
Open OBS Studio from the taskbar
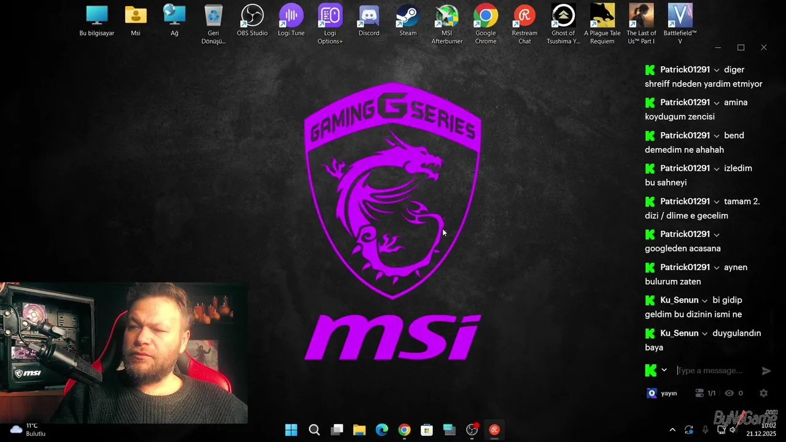click(x=472, y=430)
